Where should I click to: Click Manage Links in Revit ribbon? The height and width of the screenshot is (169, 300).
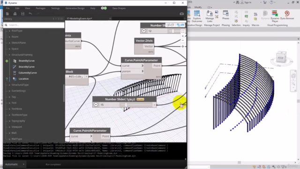[210, 16]
